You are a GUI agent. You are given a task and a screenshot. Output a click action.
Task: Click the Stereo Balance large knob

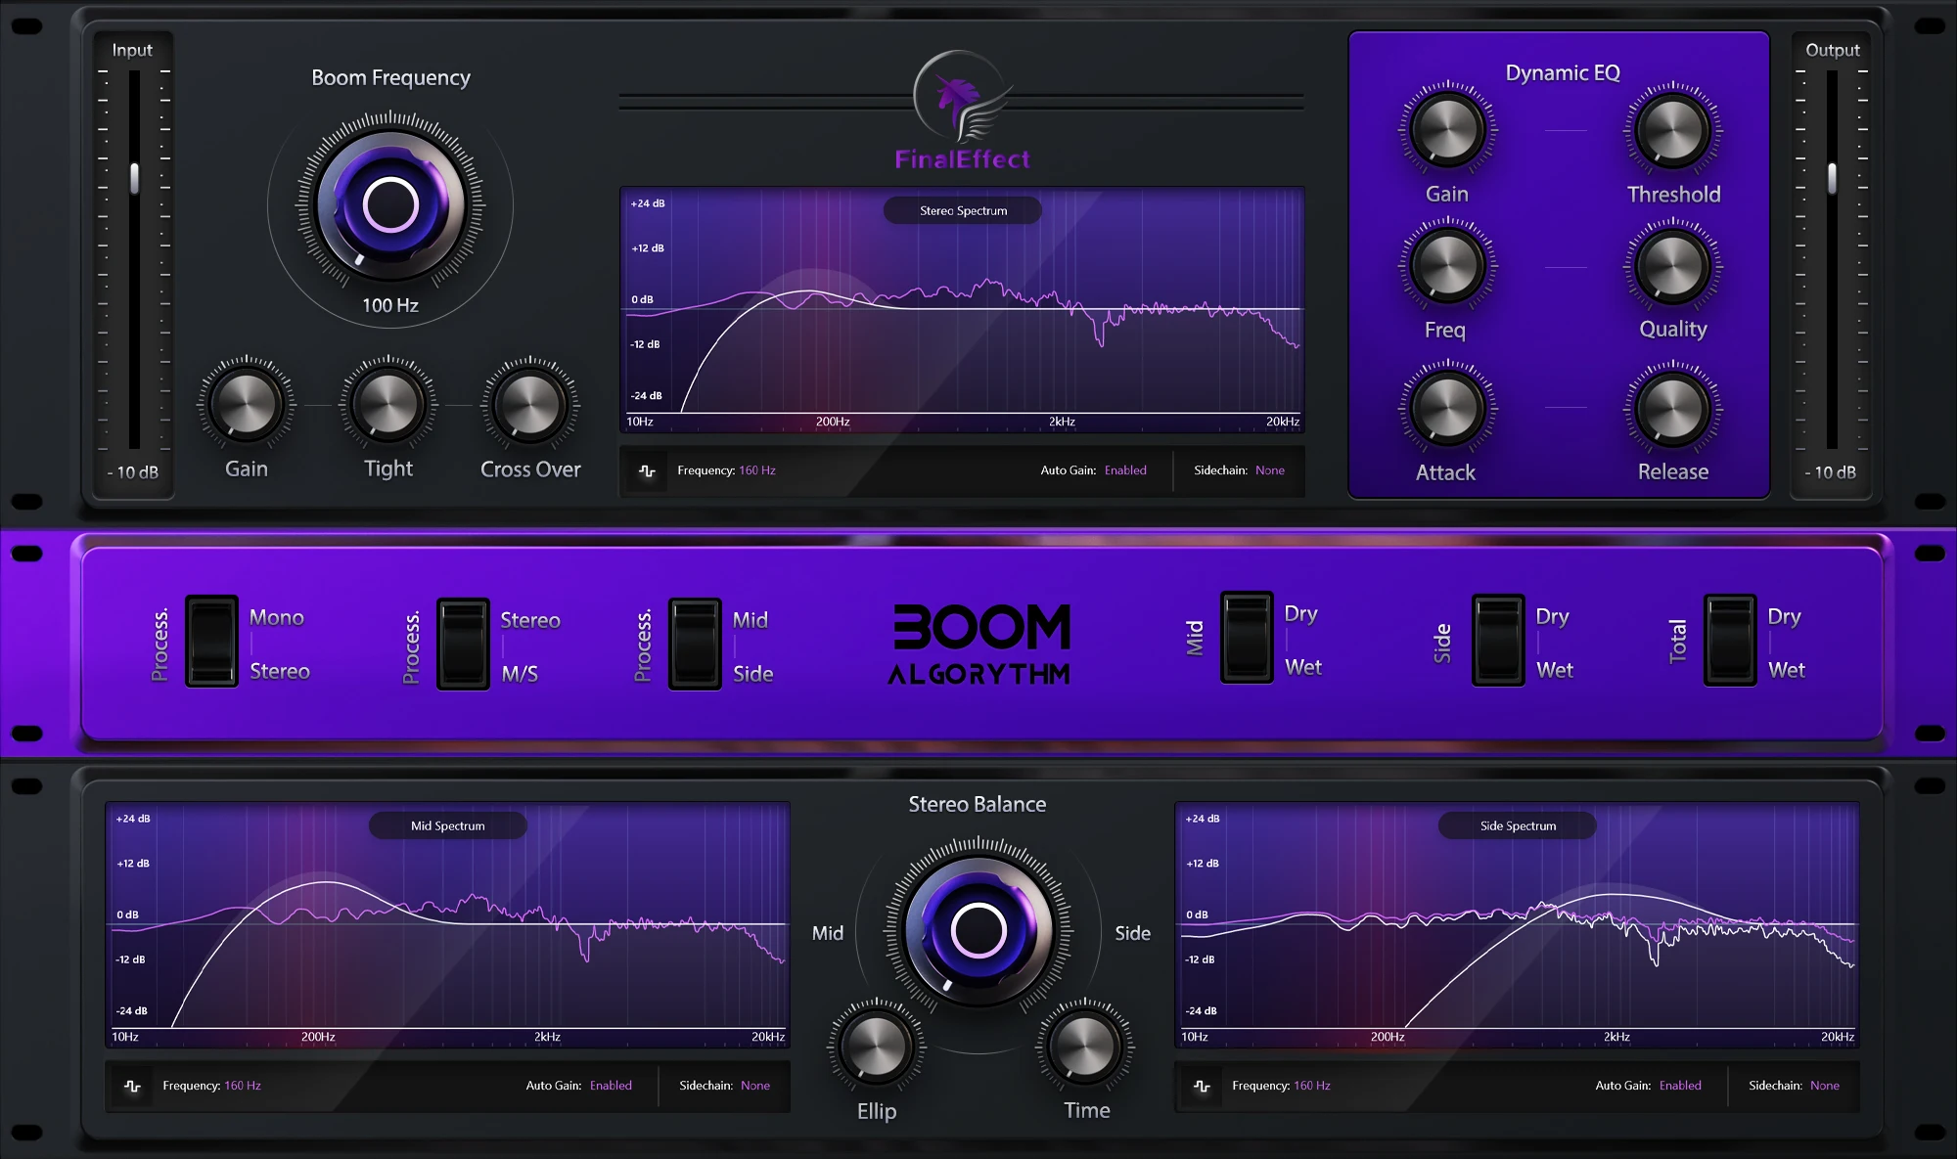pos(978,929)
